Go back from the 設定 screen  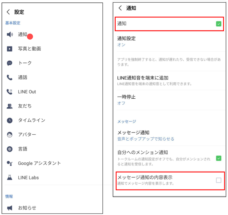point(8,12)
